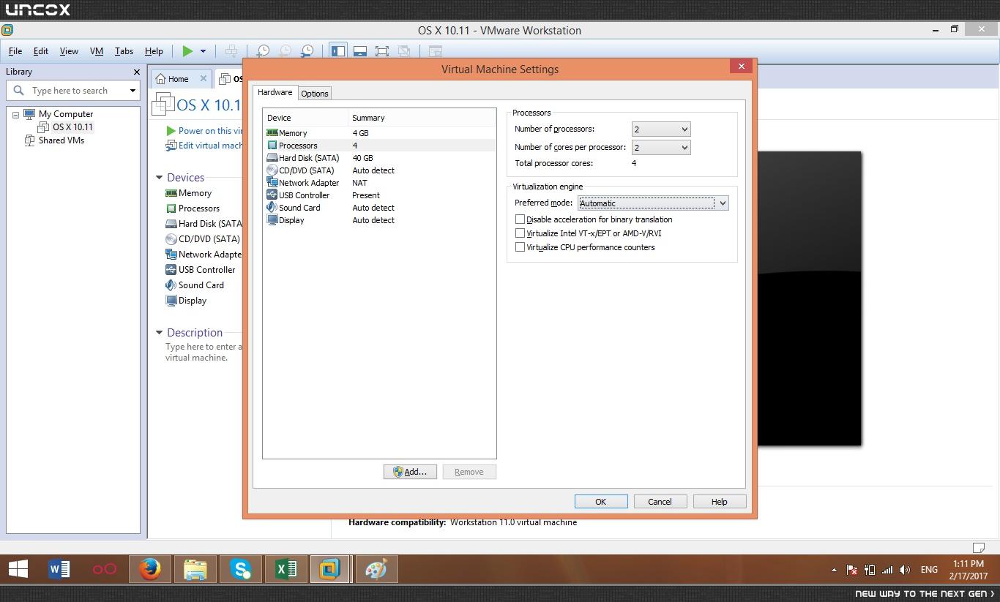The height and width of the screenshot is (602, 1000).
Task: Click Sound Card in the VM summary Devices list
Action: (x=201, y=285)
